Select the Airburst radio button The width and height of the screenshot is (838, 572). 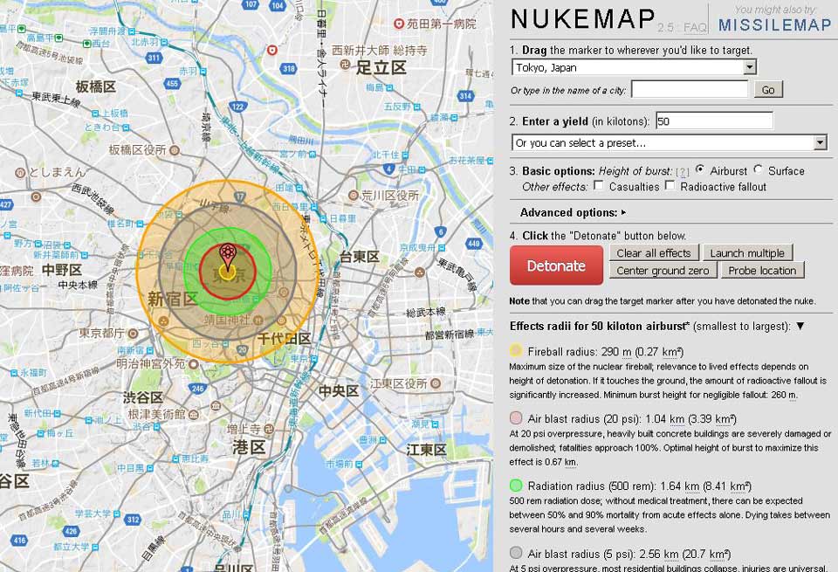699,169
